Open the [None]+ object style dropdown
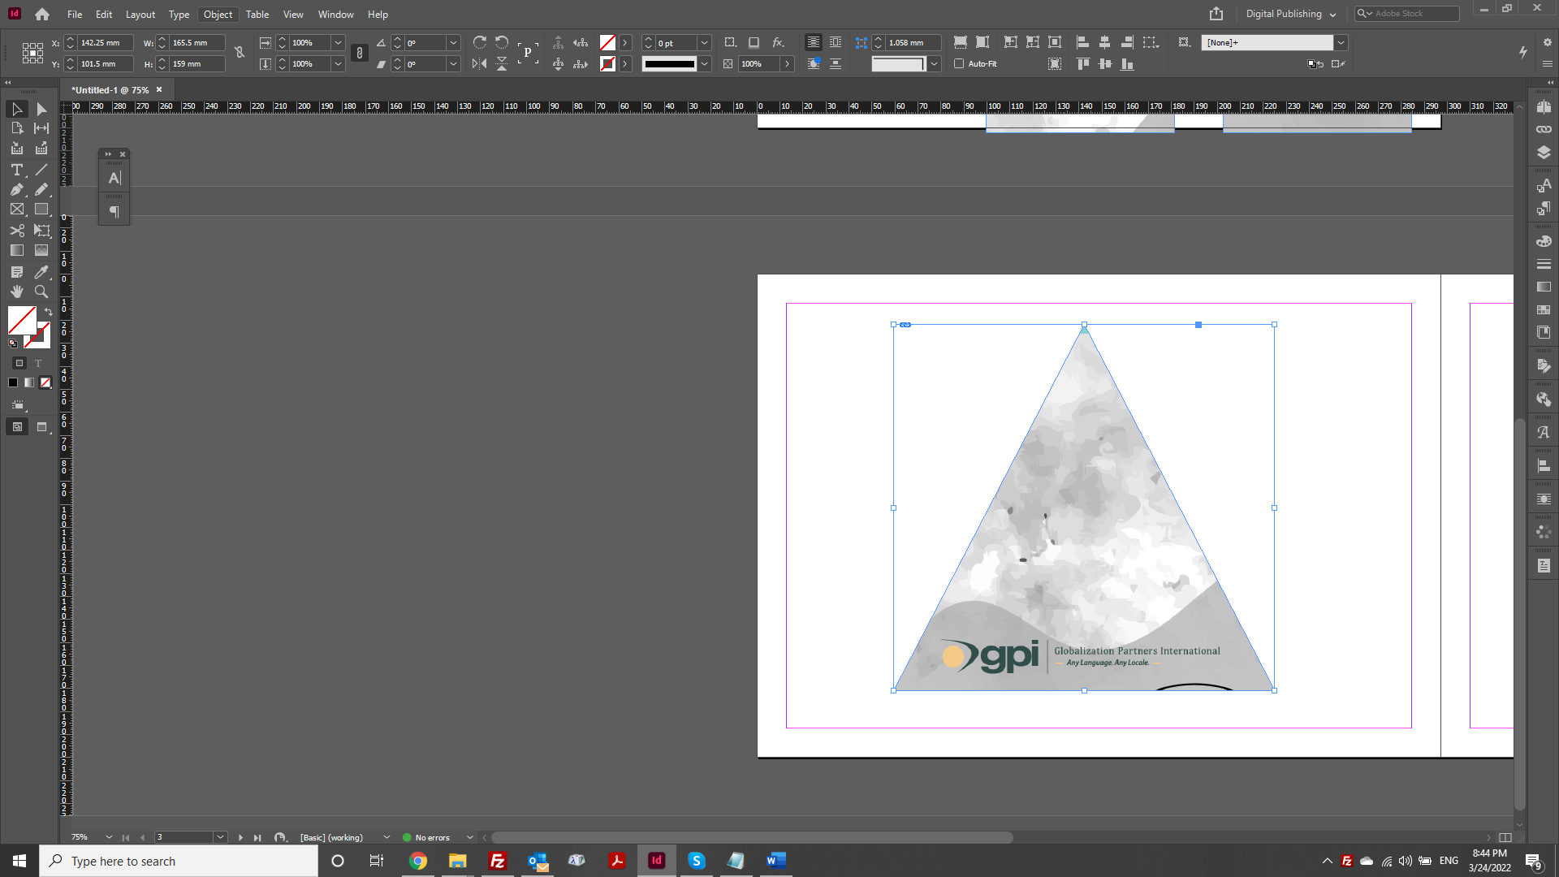1559x877 pixels. 1341,42
